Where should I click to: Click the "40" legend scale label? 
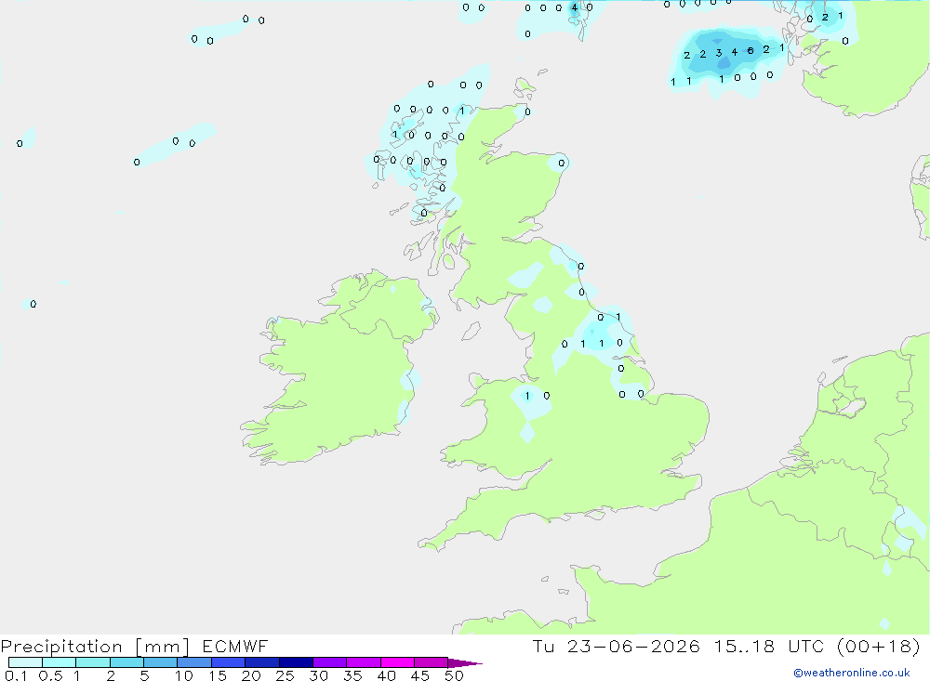point(386,675)
